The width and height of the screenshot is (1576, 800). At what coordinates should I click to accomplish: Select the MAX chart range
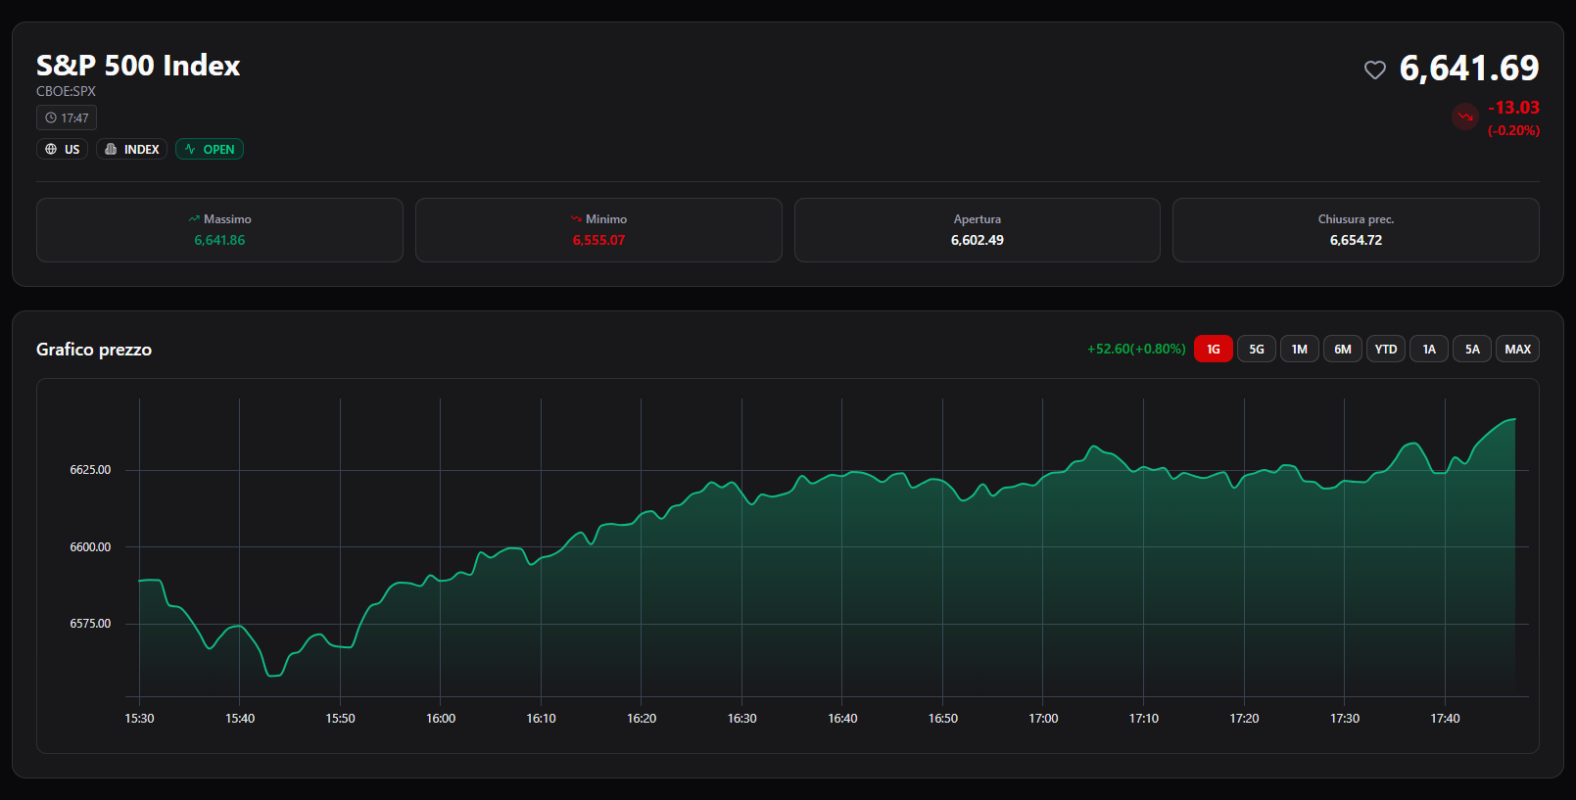pos(1517,350)
